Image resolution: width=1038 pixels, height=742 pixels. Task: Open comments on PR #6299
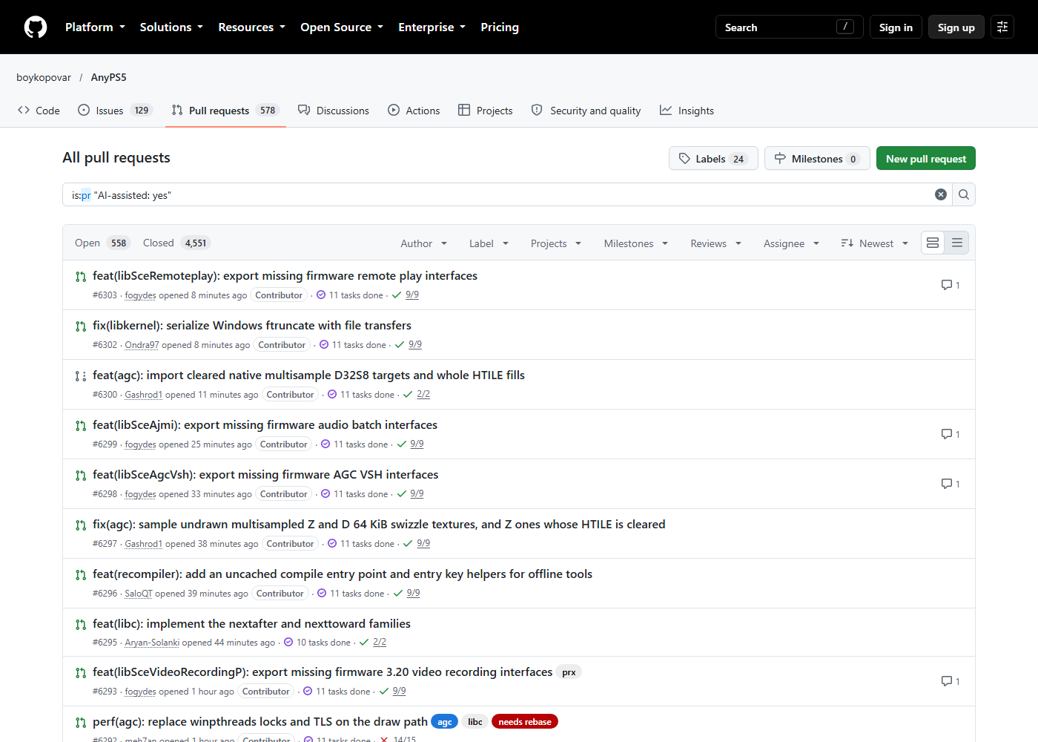(x=951, y=434)
